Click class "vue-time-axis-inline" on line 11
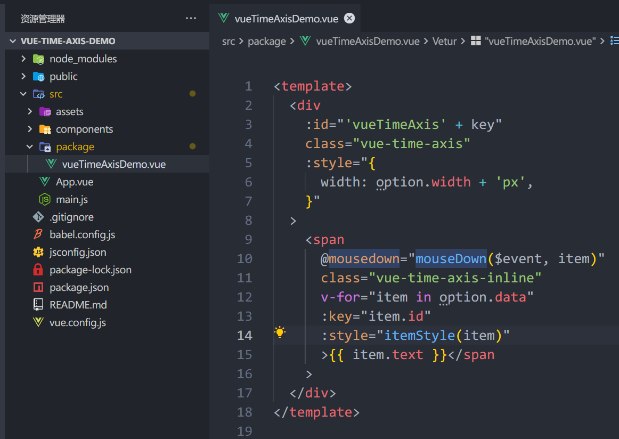The width and height of the screenshot is (619, 439). tap(431, 278)
